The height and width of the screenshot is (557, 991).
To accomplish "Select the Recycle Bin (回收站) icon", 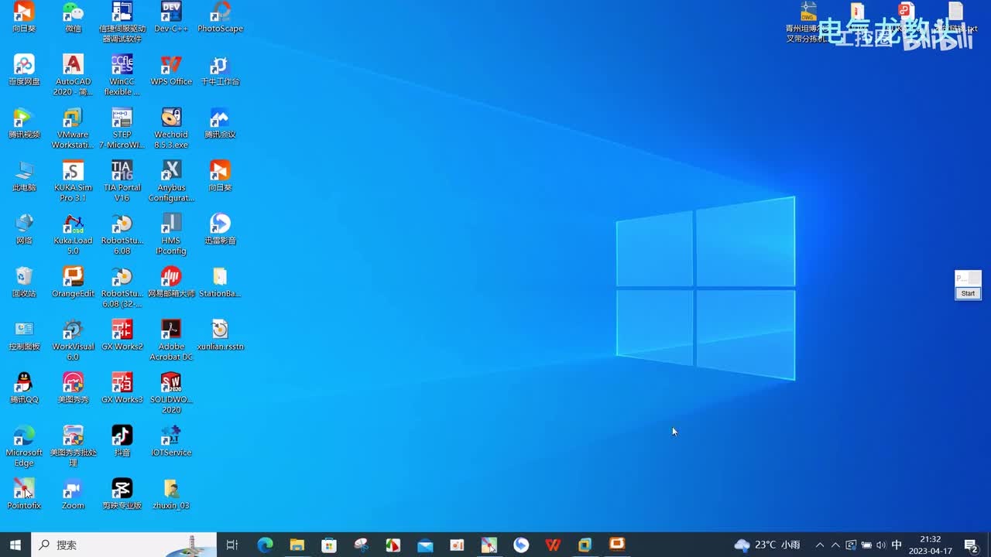I will (24, 282).
